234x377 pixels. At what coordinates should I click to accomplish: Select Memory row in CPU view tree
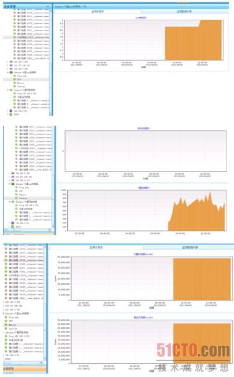point(26,83)
